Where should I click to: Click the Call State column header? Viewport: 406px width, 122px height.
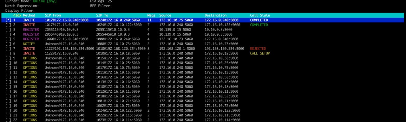[260, 15]
